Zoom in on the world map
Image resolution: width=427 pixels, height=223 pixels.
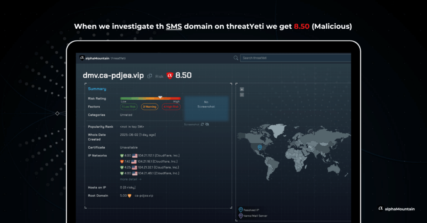242,89
